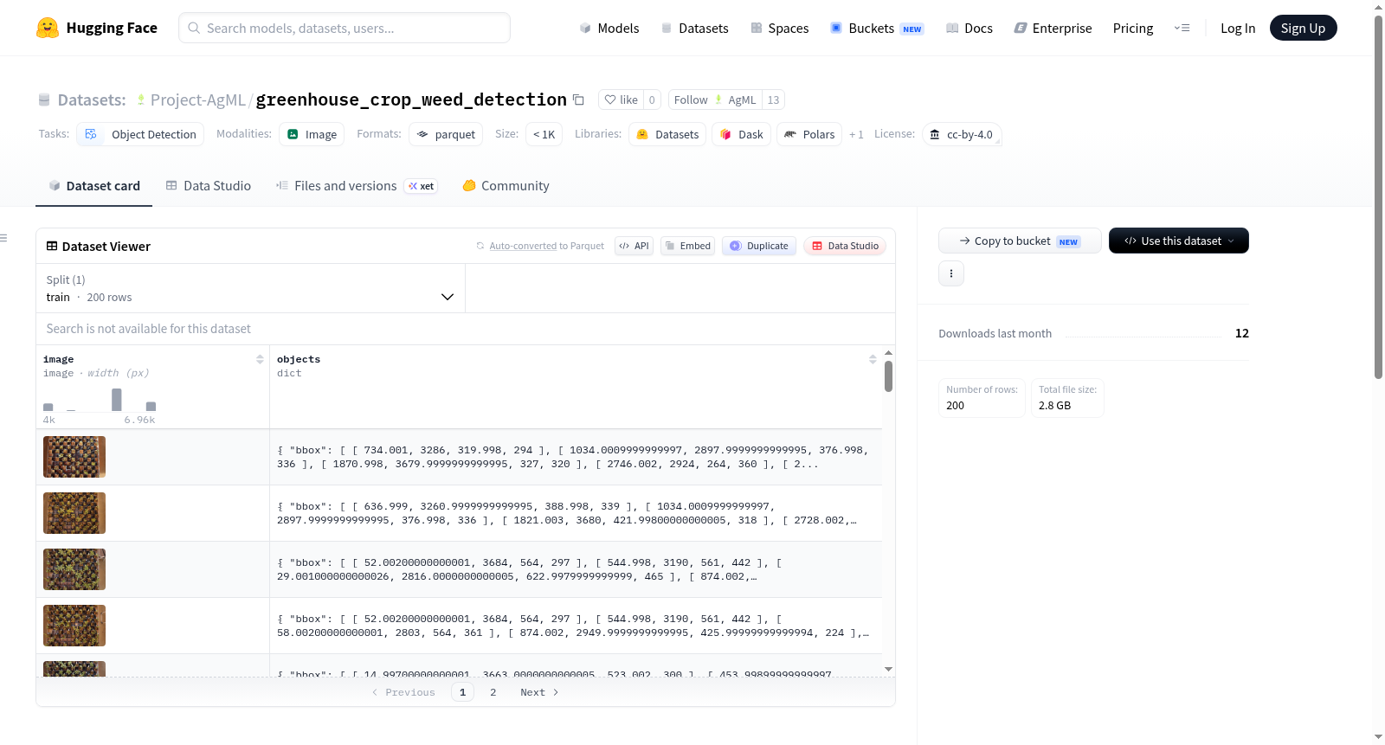Click the Dataset Viewer heading
This screenshot has height=745, width=1385.
tap(99, 247)
